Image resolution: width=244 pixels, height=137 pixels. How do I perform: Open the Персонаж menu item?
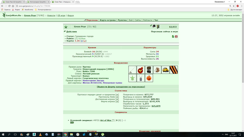(92, 20)
